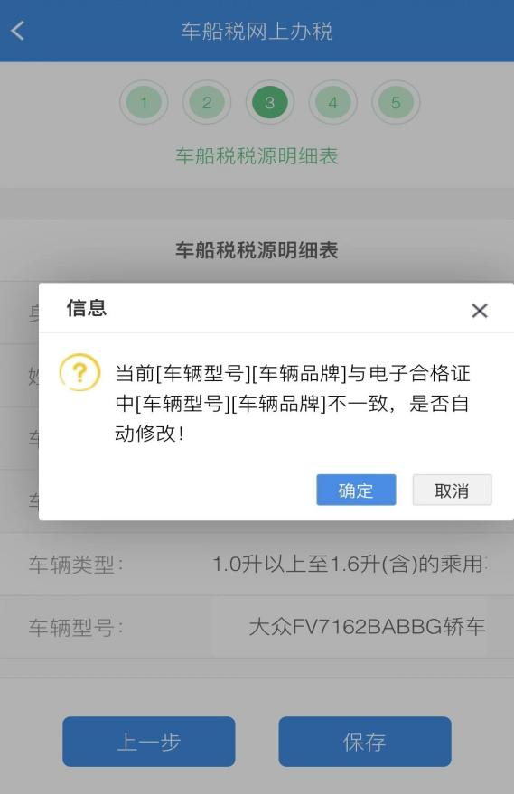The height and width of the screenshot is (794, 514).
Task: Close the 信息 dialog with X
Action: pos(479,311)
